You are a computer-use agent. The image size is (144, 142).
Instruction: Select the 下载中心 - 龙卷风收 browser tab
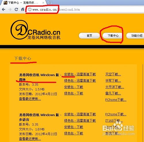(x=24, y=3)
